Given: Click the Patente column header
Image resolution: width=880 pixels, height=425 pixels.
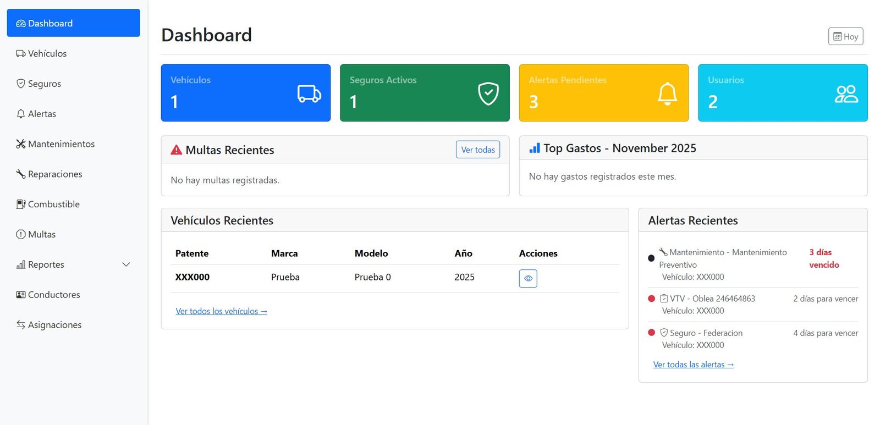Looking at the screenshot, I should click(192, 253).
